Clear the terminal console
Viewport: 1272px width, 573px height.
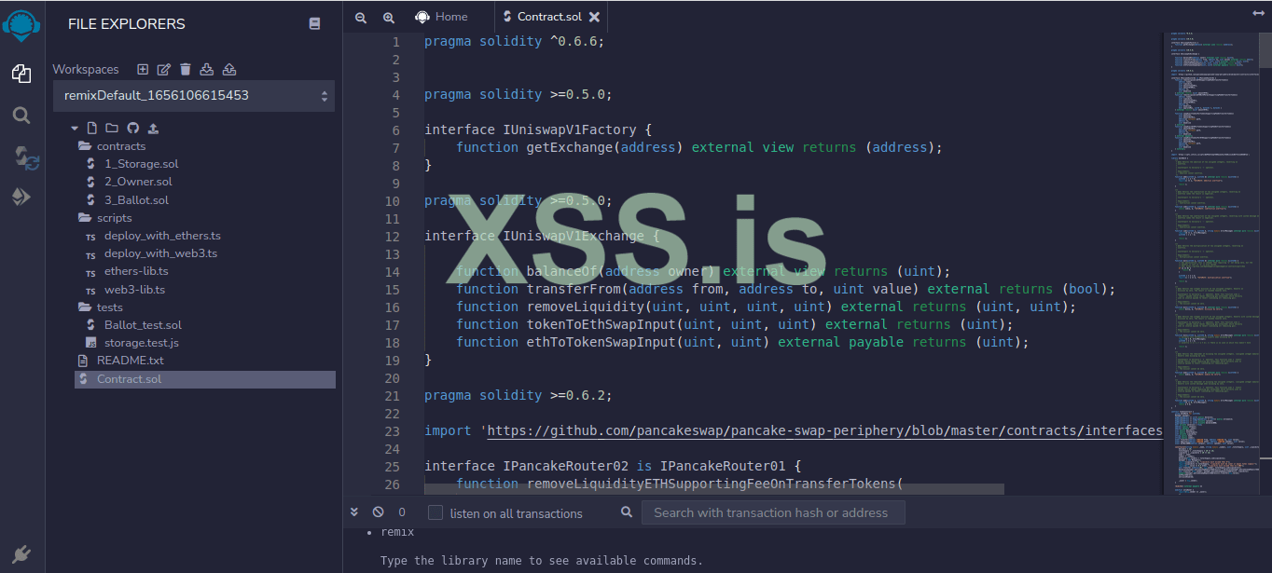pyautogui.click(x=378, y=512)
